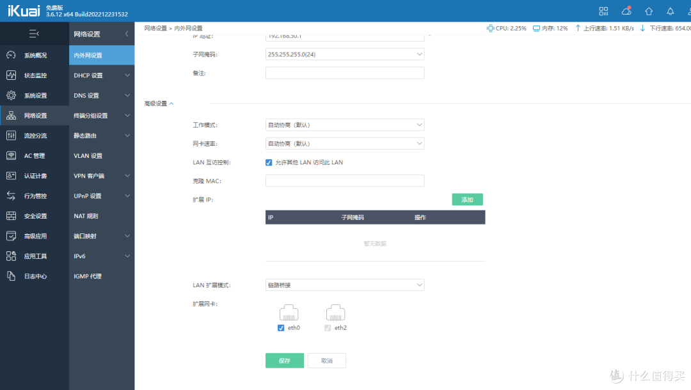Click the home icon in the top bar

click(x=648, y=11)
